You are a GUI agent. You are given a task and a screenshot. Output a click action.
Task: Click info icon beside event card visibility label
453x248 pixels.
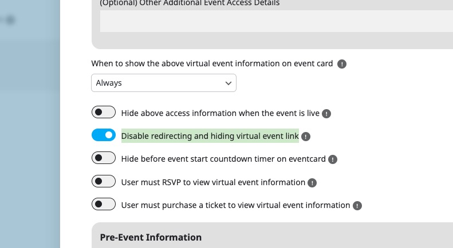(x=342, y=64)
